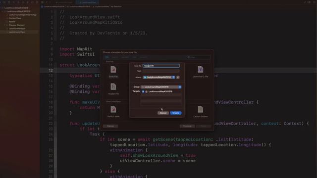317x178 pixels.
Task: Select LocationManager in the project navigator
Action: tap(17, 29)
